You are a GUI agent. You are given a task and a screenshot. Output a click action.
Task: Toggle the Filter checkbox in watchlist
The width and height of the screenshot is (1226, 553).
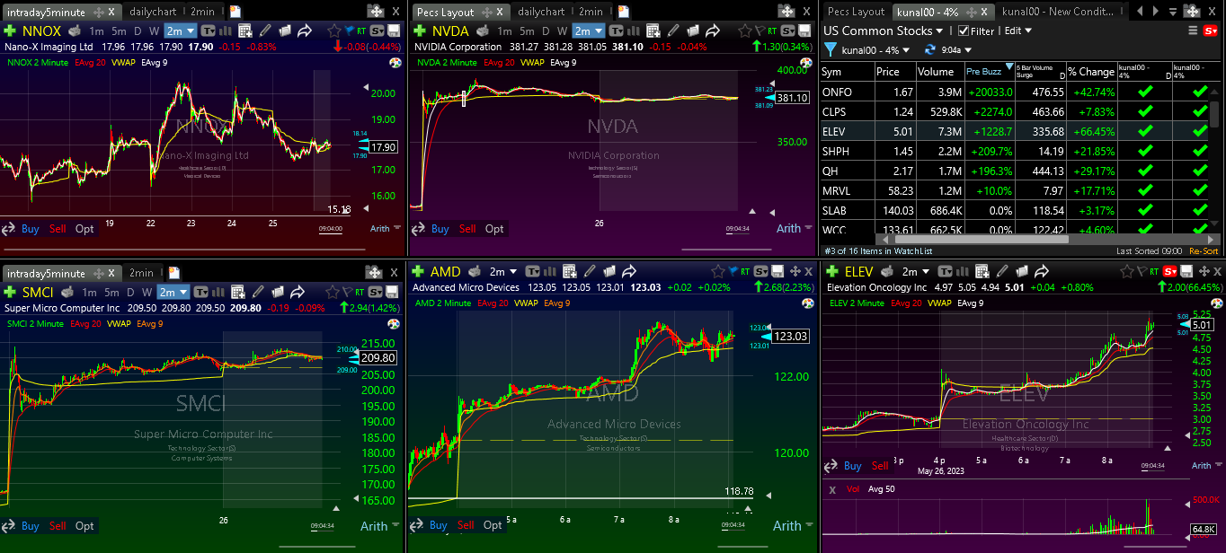tap(964, 31)
